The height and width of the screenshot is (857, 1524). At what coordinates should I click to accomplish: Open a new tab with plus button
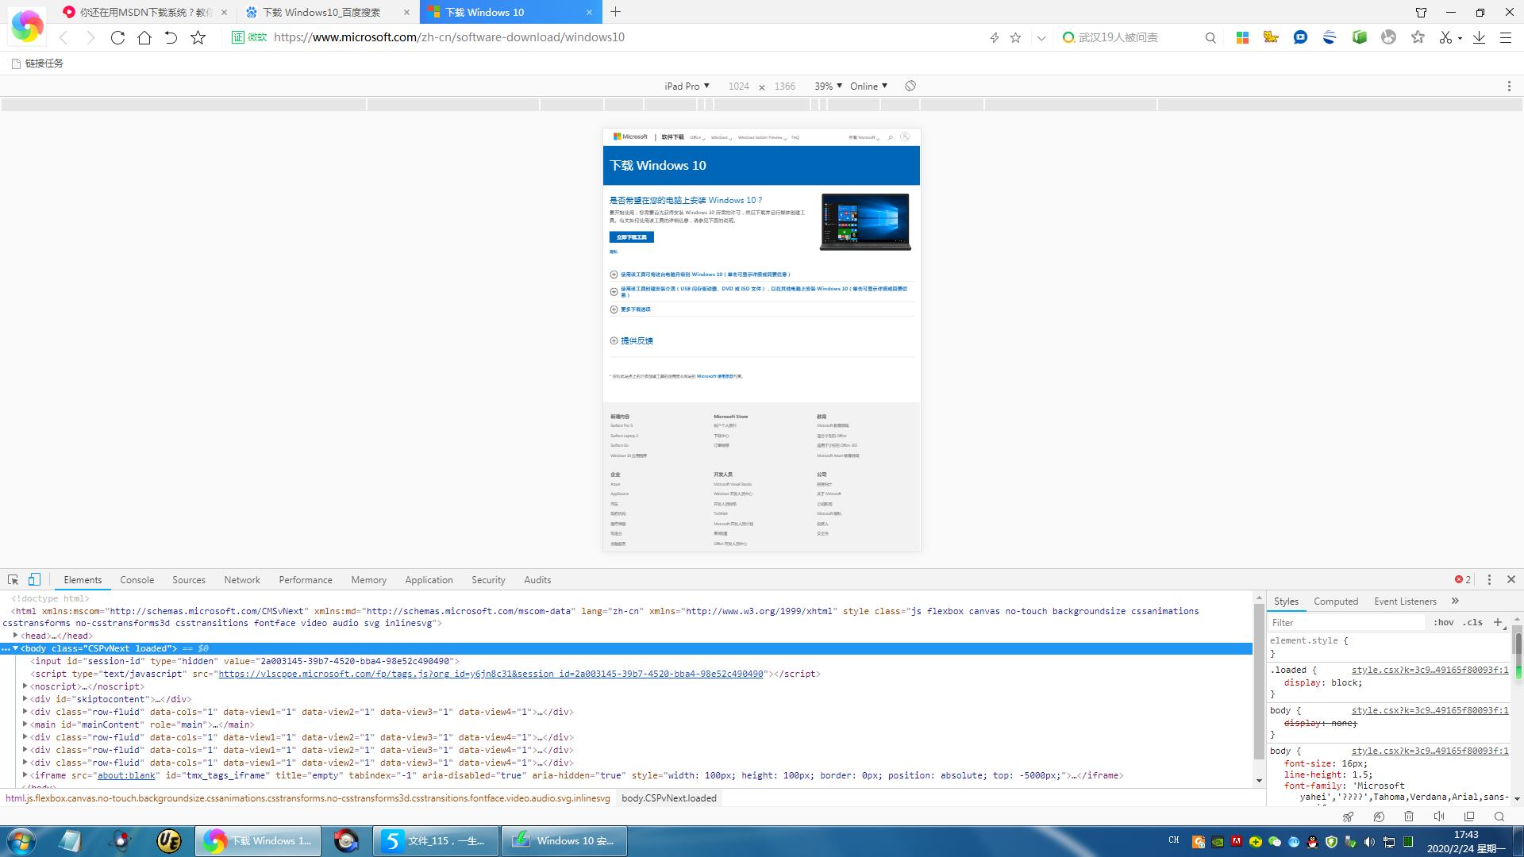pos(616,12)
